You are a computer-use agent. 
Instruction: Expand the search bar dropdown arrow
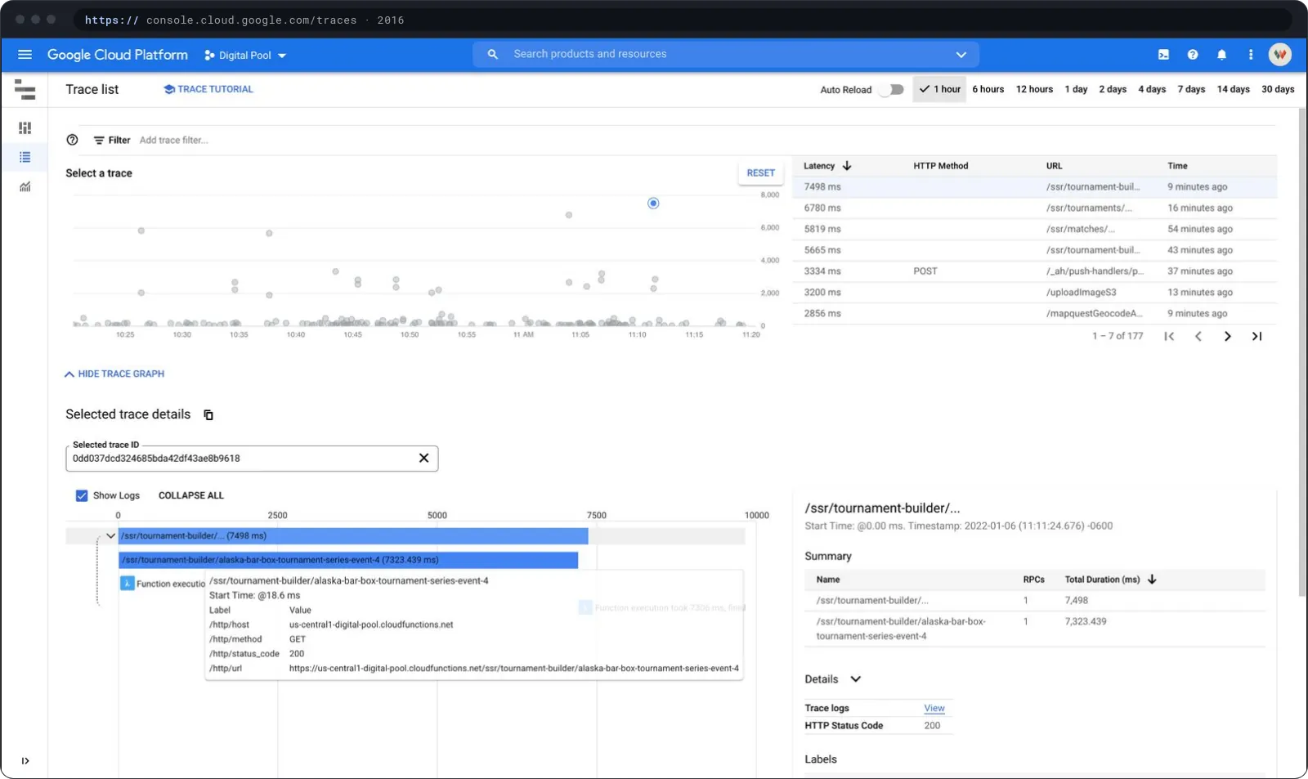click(x=961, y=55)
